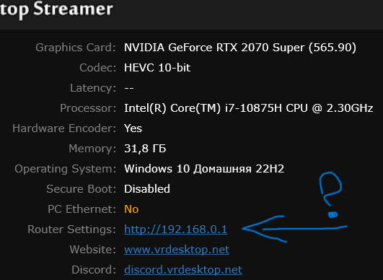Click the Secure Boot Disabled value
The height and width of the screenshot is (280, 383).
click(x=147, y=189)
